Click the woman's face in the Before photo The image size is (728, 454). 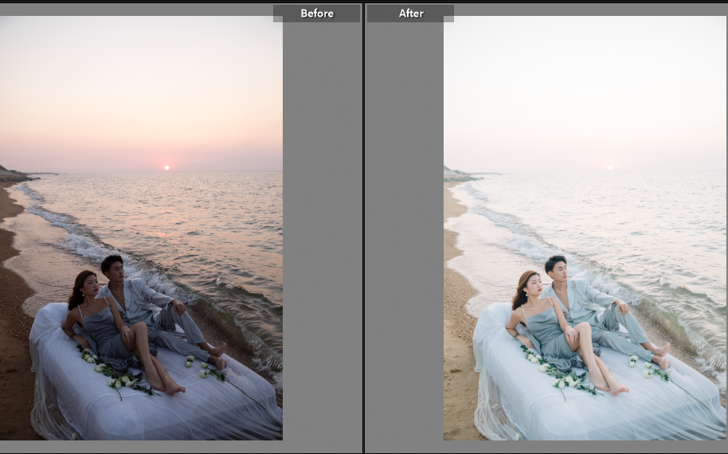click(88, 285)
